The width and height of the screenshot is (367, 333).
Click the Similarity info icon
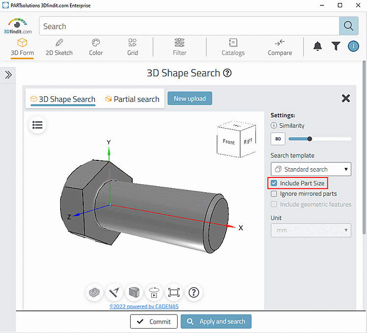click(x=274, y=126)
